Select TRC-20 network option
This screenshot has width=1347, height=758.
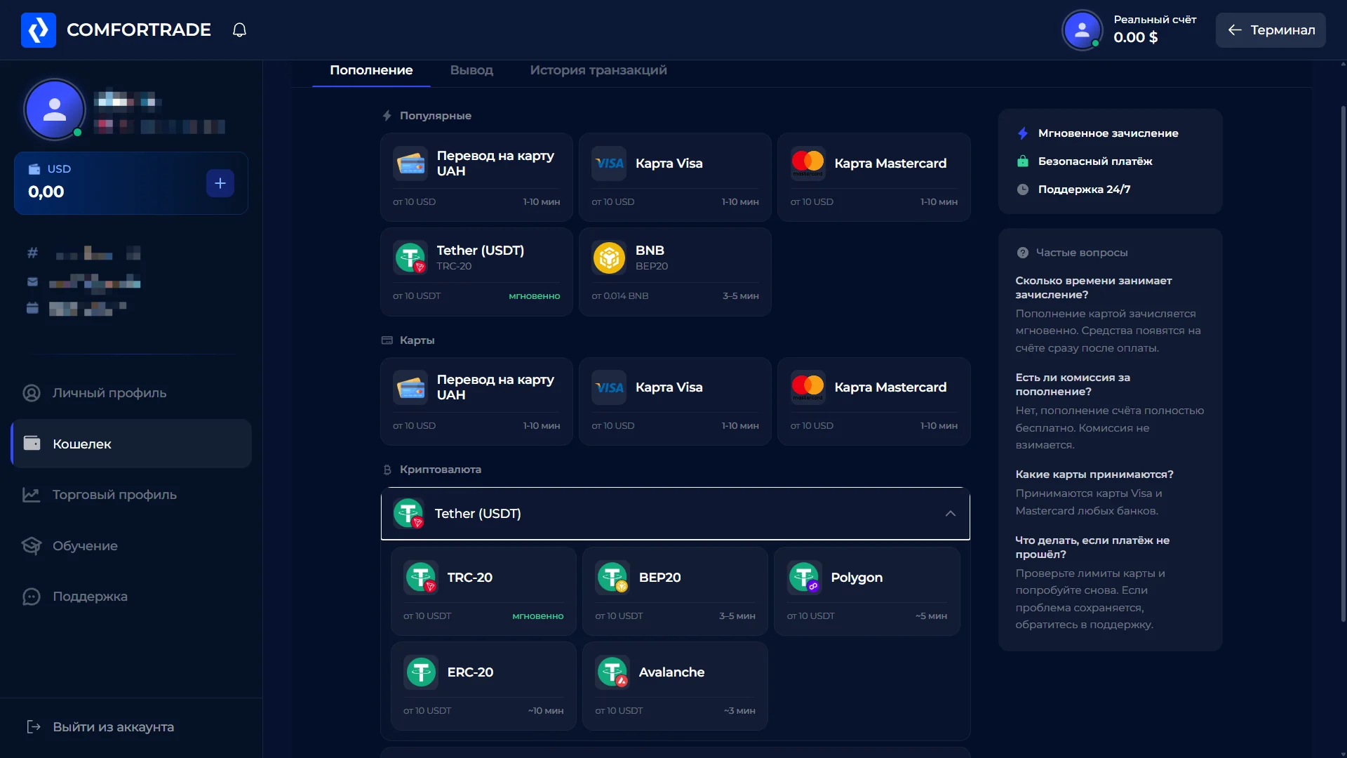click(483, 592)
